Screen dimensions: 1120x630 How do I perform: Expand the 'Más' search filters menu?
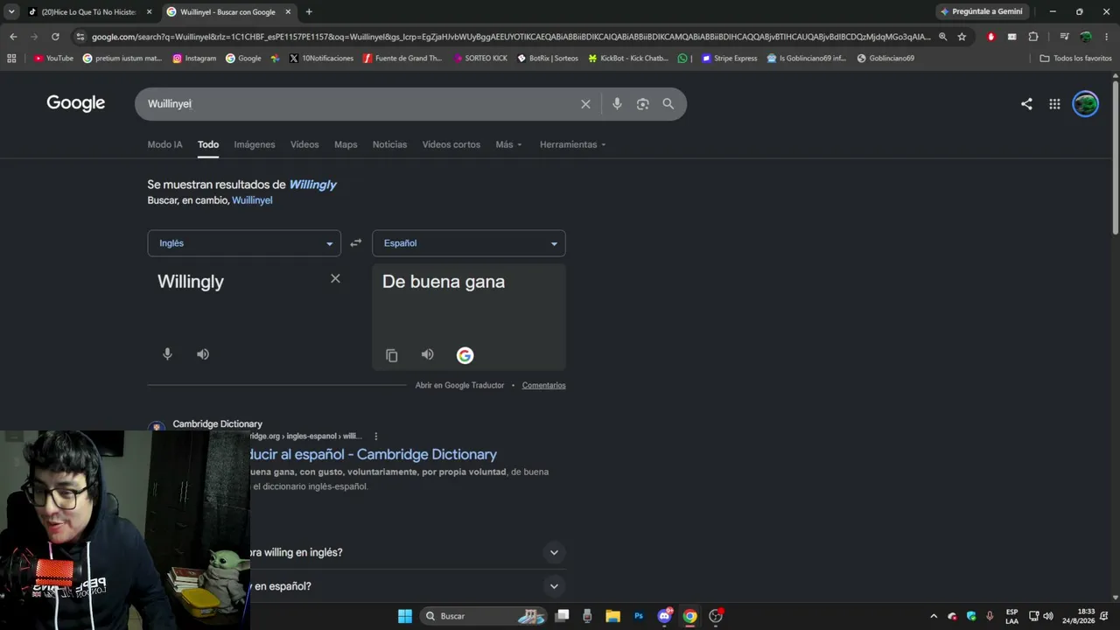pyautogui.click(x=508, y=144)
